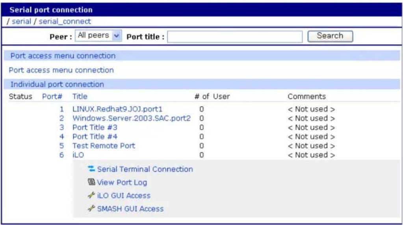Click the Status column header
Image resolution: width=403 pixels, height=225 pixels.
[x=20, y=96]
